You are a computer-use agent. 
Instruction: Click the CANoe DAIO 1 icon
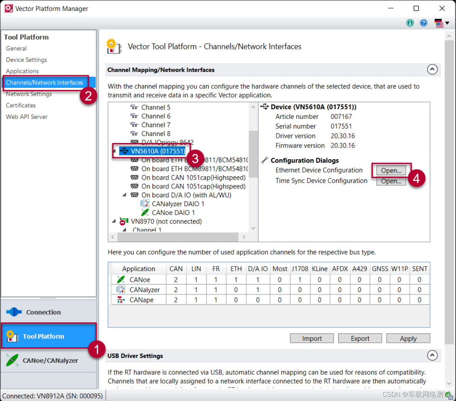(145, 213)
